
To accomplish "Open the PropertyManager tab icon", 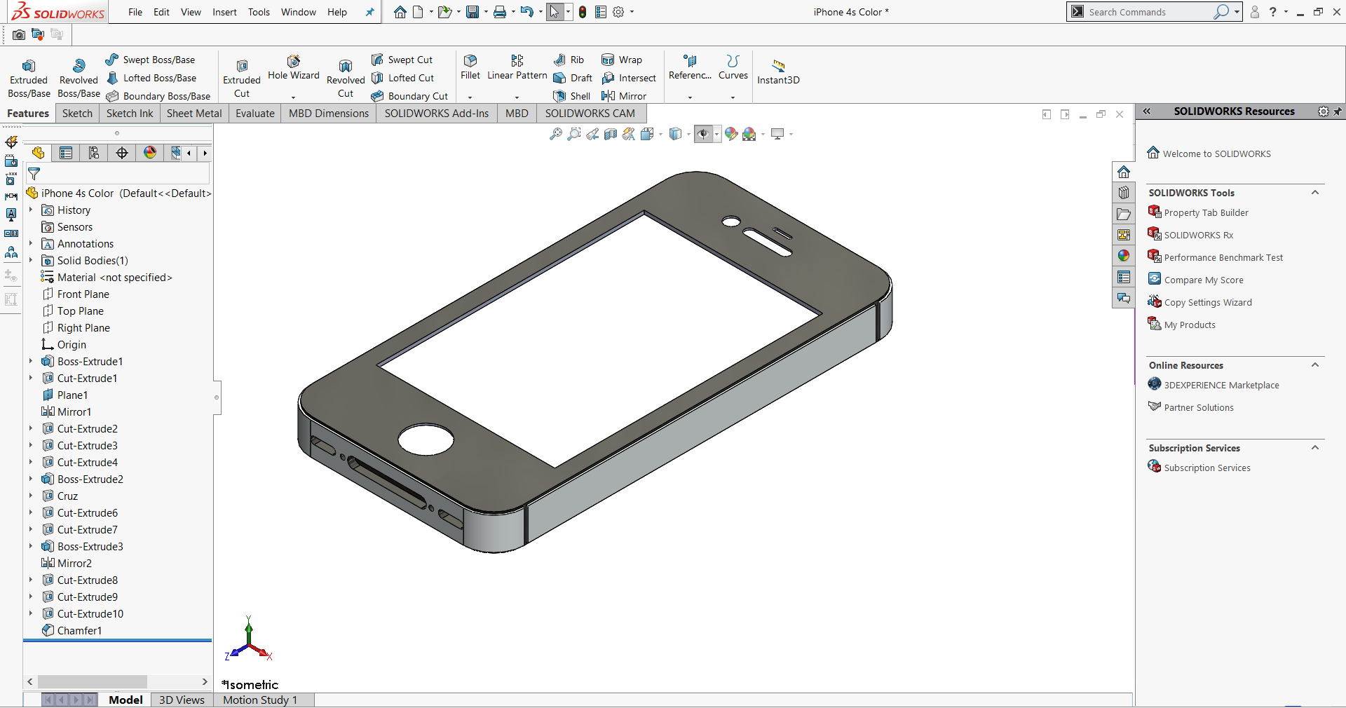I will [66, 153].
